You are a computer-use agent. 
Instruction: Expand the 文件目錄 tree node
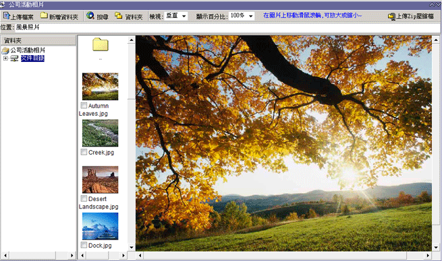click(x=5, y=58)
